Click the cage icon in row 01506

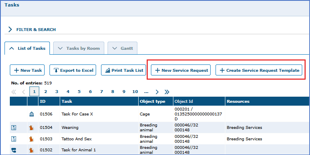pos(31,114)
